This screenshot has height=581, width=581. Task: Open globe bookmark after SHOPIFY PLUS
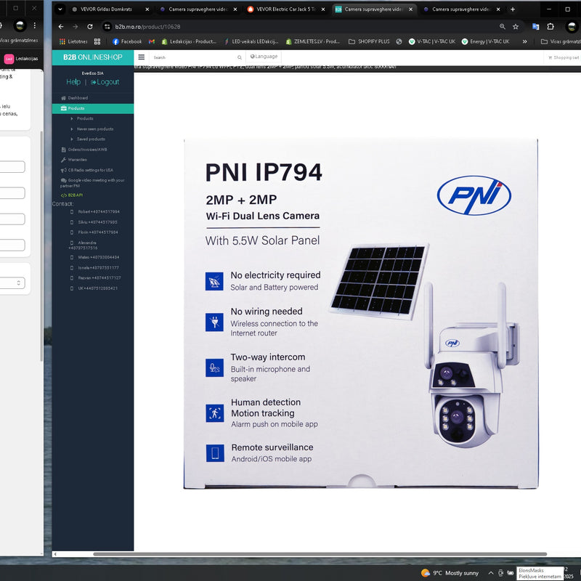coord(399,41)
